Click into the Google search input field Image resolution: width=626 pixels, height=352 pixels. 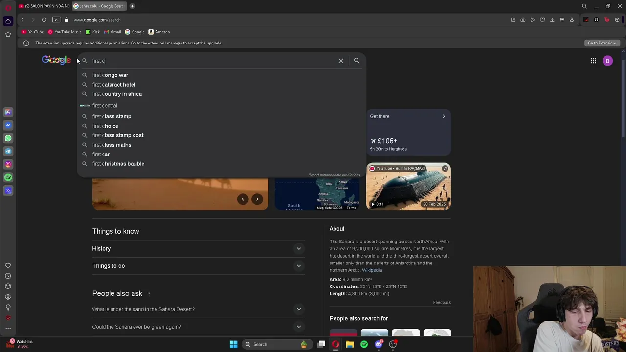pyautogui.click(x=213, y=61)
